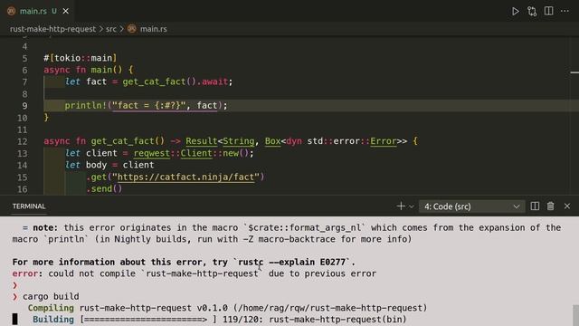Click line number 12 in gutter
Image resolution: width=579 pixels, height=326 pixels.
coord(22,141)
